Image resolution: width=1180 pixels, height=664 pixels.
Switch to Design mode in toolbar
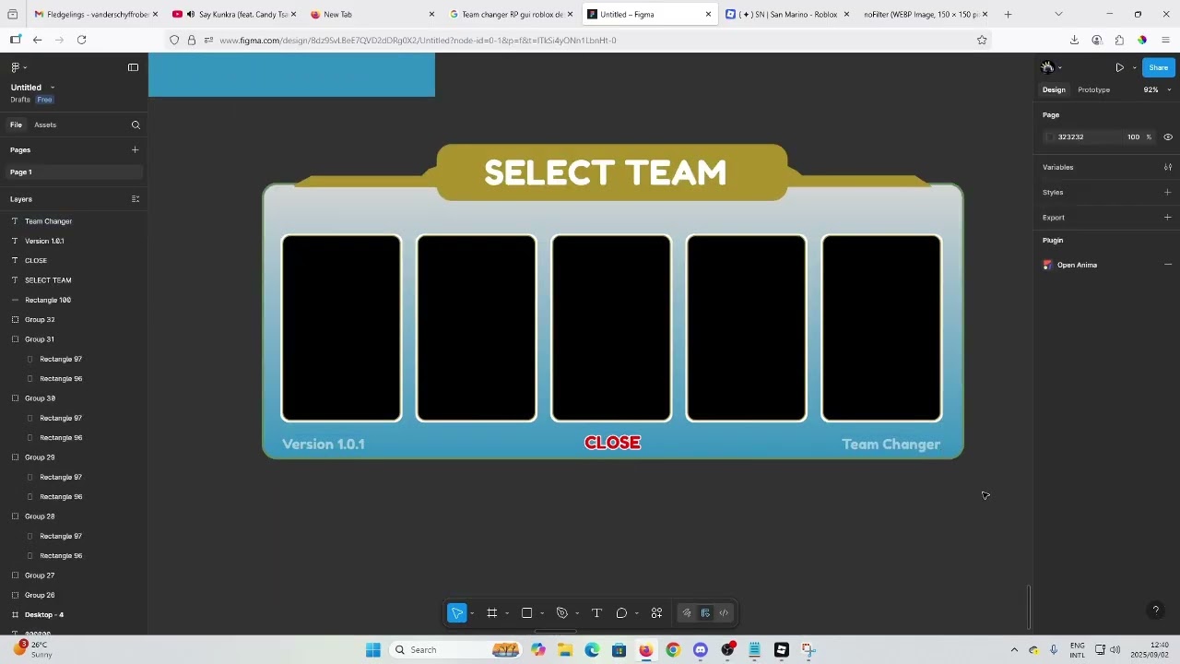(x=705, y=613)
